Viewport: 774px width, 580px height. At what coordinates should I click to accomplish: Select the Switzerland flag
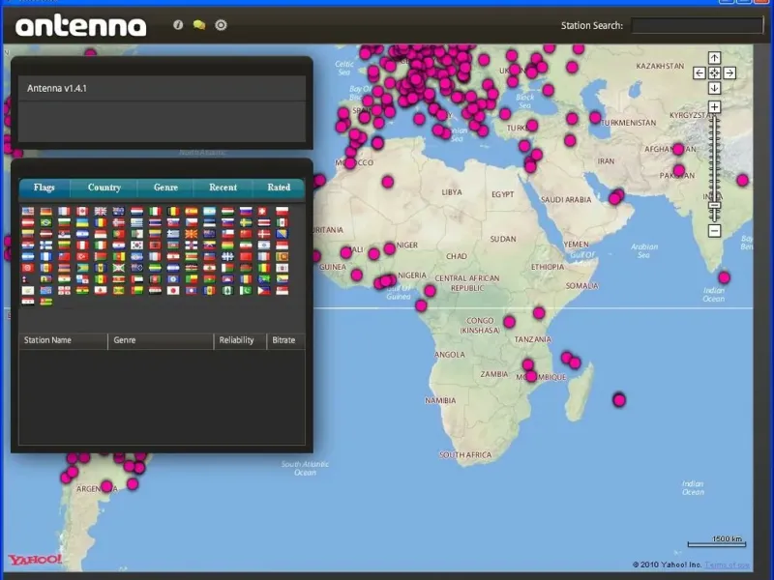pos(263,211)
